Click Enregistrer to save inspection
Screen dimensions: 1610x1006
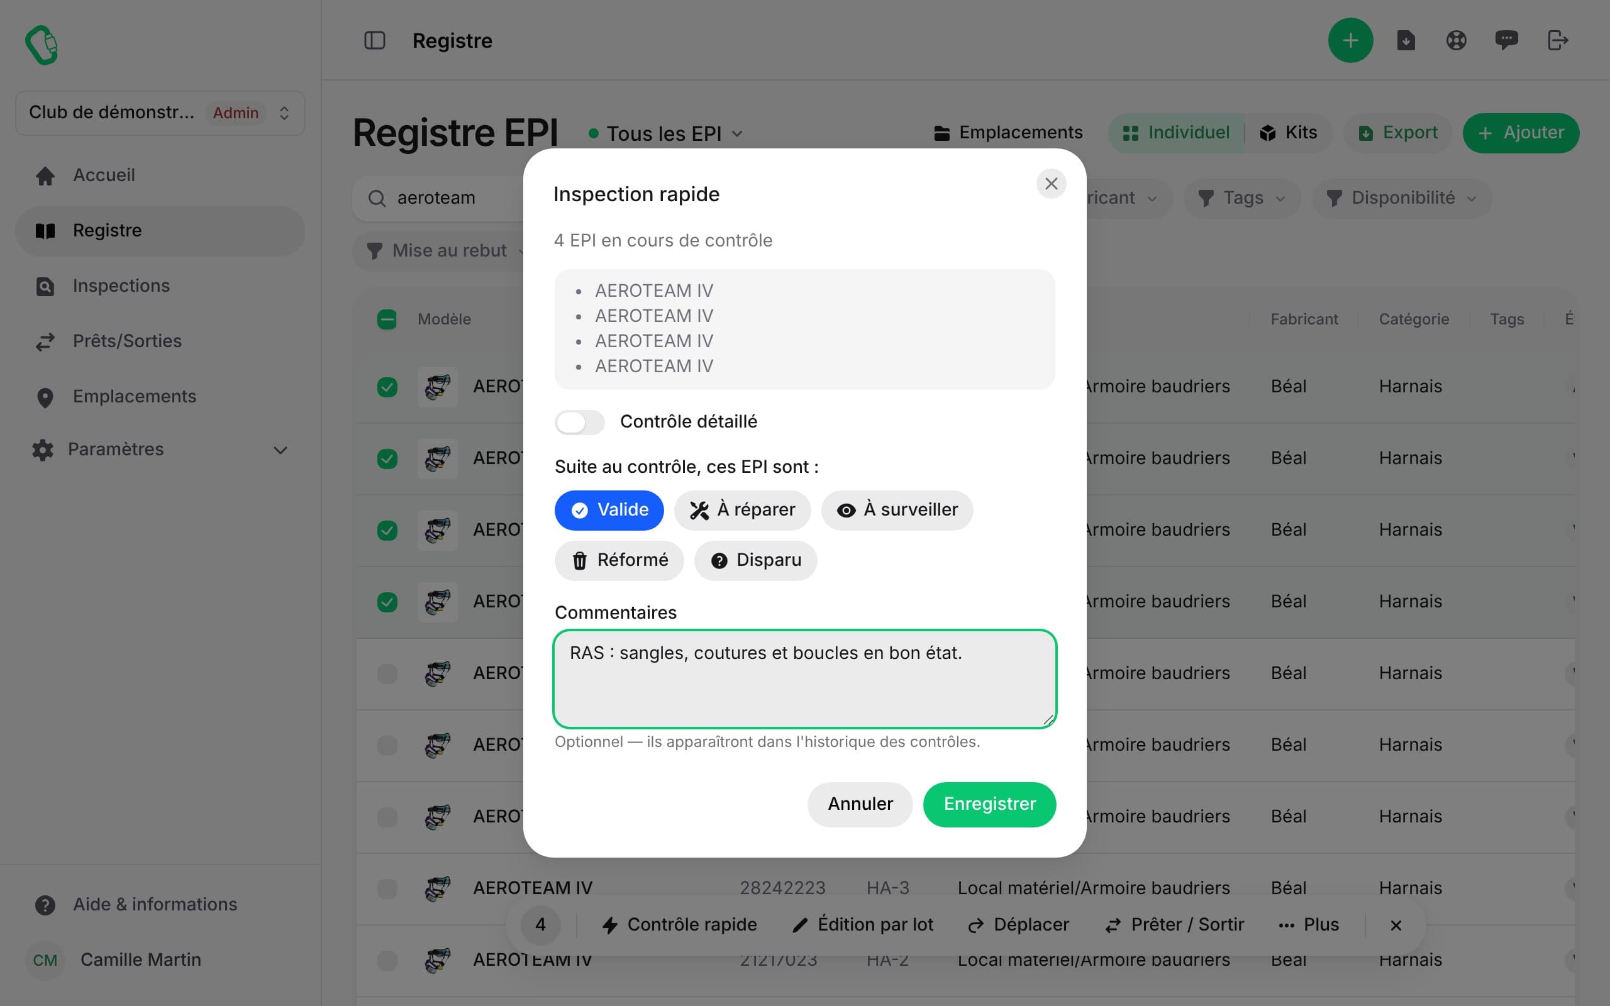click(x=989, y=804)
